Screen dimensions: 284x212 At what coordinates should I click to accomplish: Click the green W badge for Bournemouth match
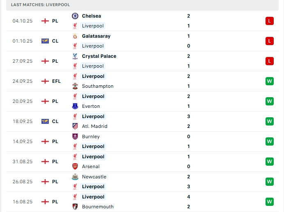(269, 202)
